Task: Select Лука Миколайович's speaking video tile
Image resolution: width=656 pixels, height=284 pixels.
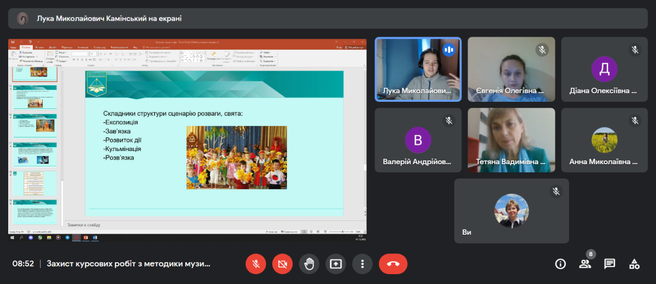Action: pyautogui.click(x=418, y=69)
